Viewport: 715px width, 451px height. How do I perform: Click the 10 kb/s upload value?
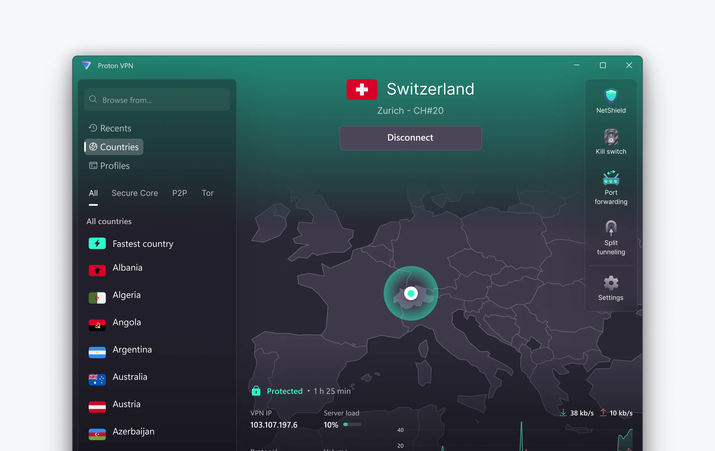(x=621, y=413)
